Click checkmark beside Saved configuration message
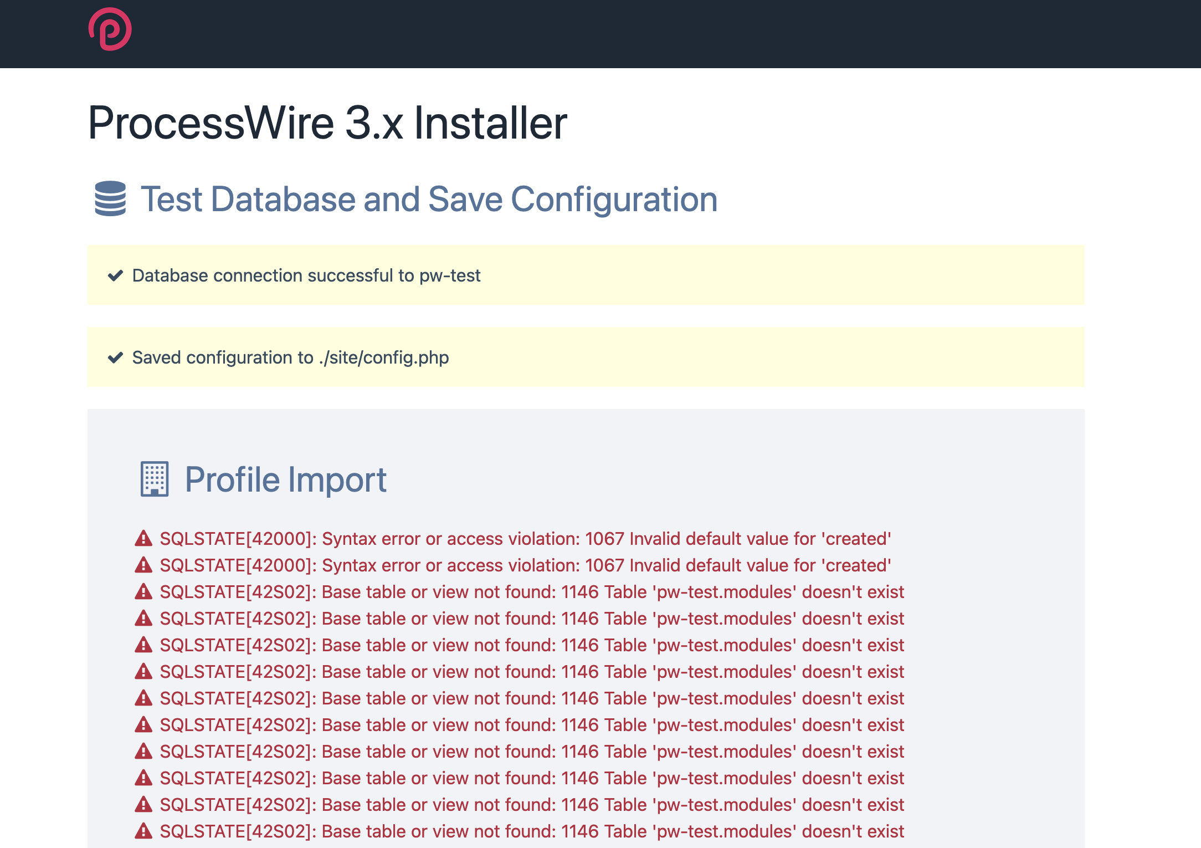 115,357
